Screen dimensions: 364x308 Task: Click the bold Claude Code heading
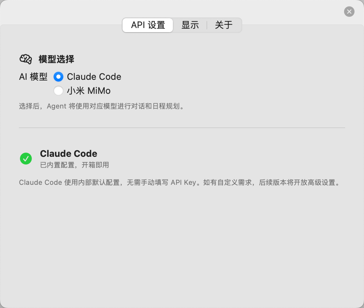(x=69, y=154)
